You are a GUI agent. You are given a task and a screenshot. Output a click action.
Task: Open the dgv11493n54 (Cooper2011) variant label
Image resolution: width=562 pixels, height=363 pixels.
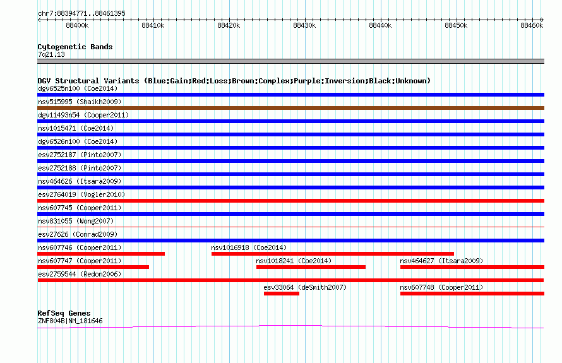click(83, 115)
